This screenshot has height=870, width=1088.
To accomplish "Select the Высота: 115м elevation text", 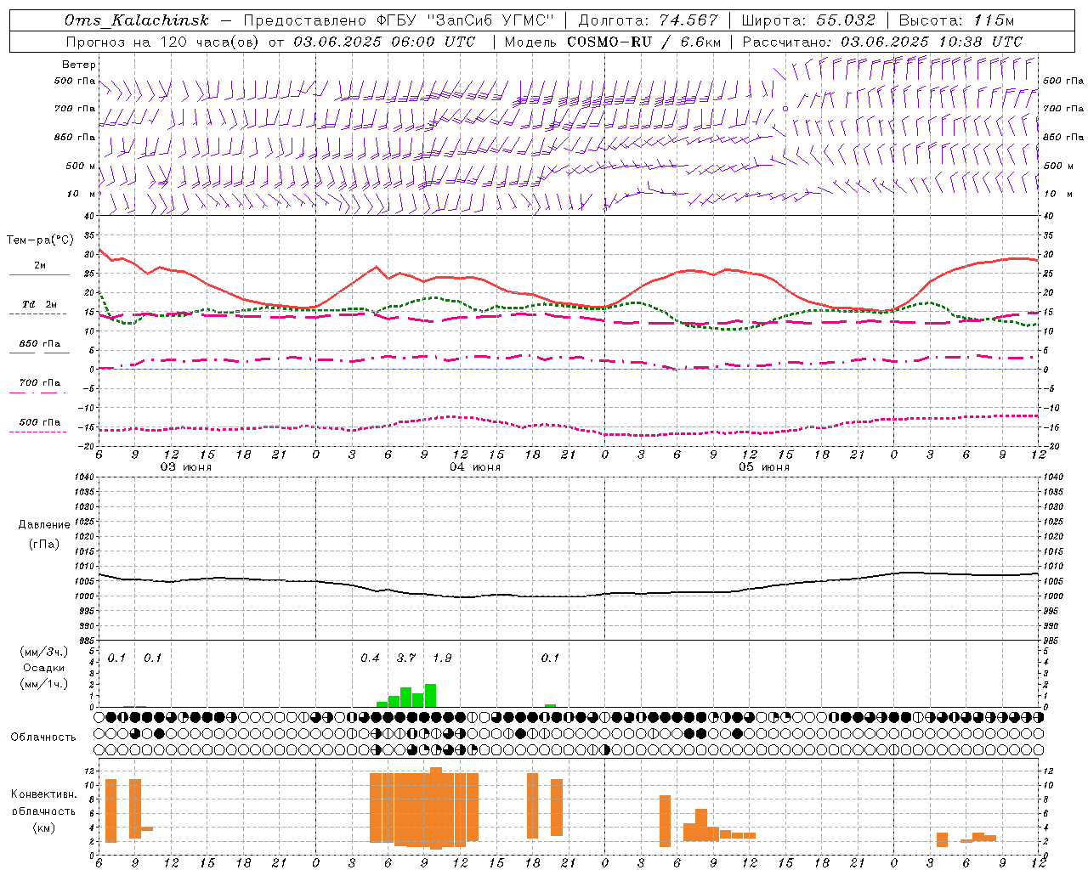I will click(x=956, y=20).
